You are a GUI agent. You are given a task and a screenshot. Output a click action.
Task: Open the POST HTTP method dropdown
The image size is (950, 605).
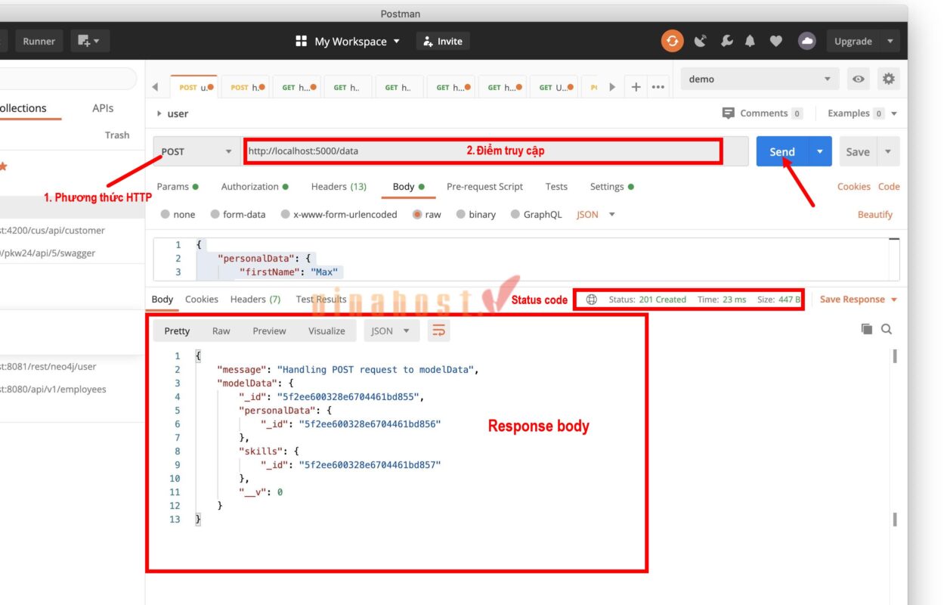196,151
